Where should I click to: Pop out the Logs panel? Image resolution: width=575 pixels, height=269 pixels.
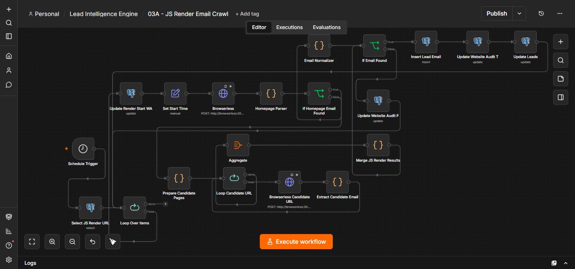[554, 263]
